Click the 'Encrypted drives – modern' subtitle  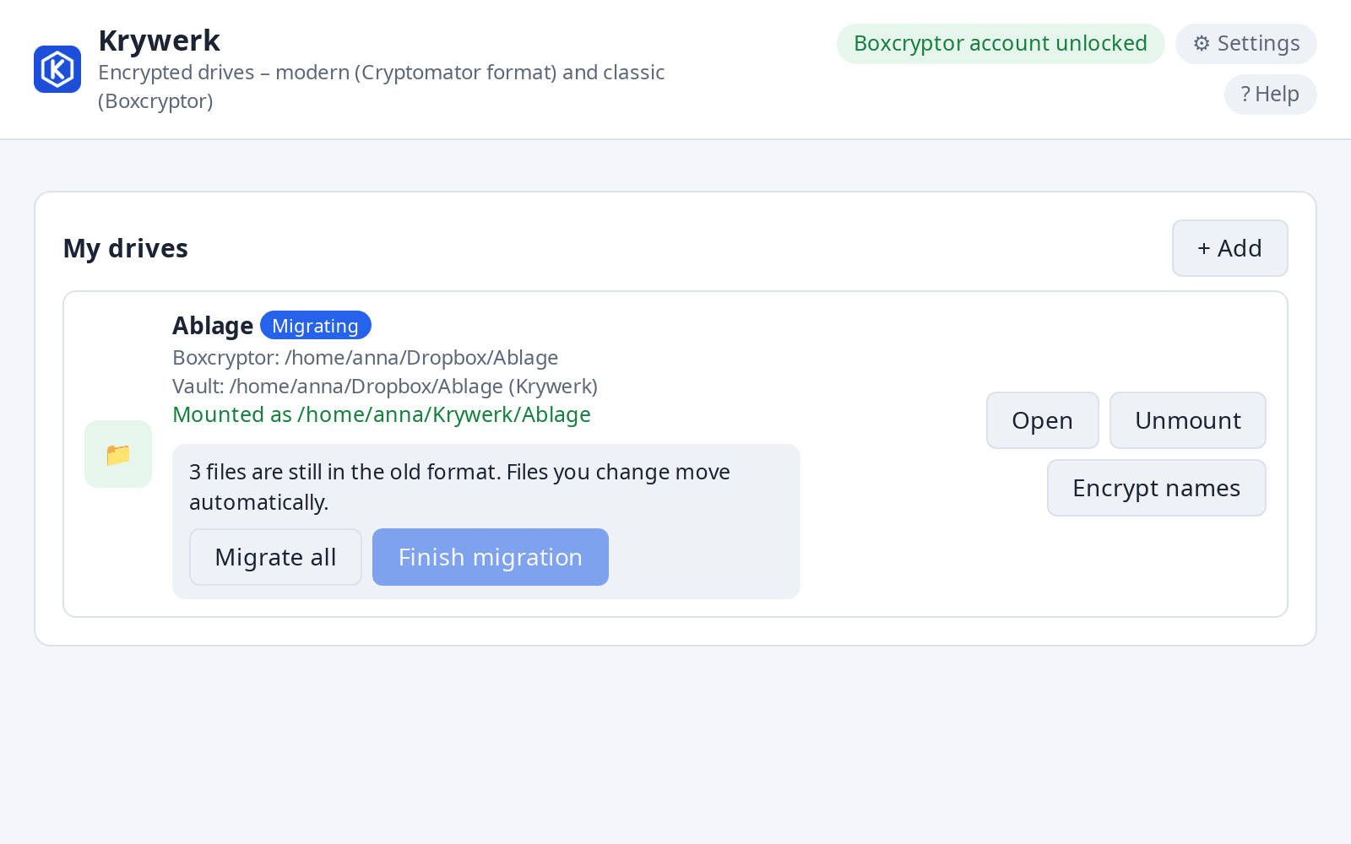click(382, 86)
